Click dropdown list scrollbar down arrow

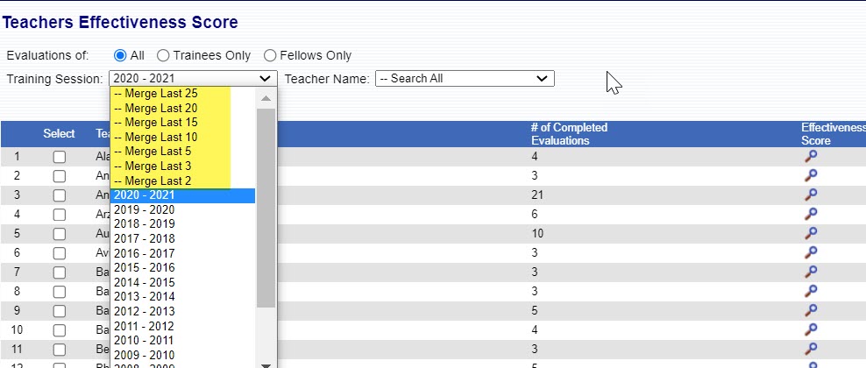(266, 363)
